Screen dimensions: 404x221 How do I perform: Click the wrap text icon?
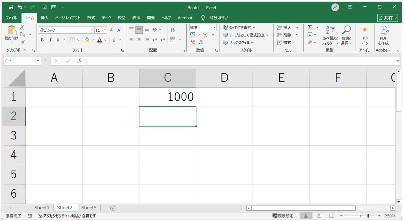pos(172,30)
